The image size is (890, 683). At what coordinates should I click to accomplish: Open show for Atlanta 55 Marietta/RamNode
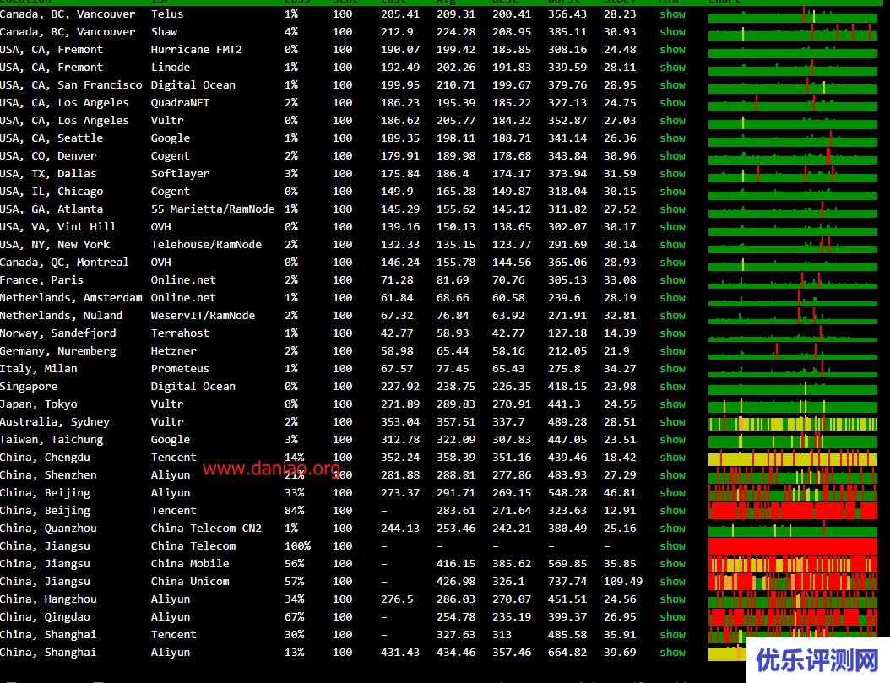673,209
